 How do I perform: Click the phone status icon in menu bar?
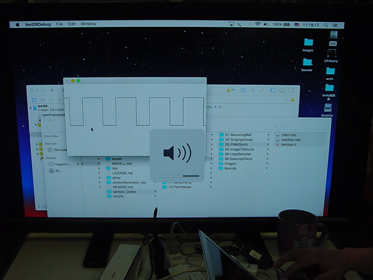(x=240, y=24)
